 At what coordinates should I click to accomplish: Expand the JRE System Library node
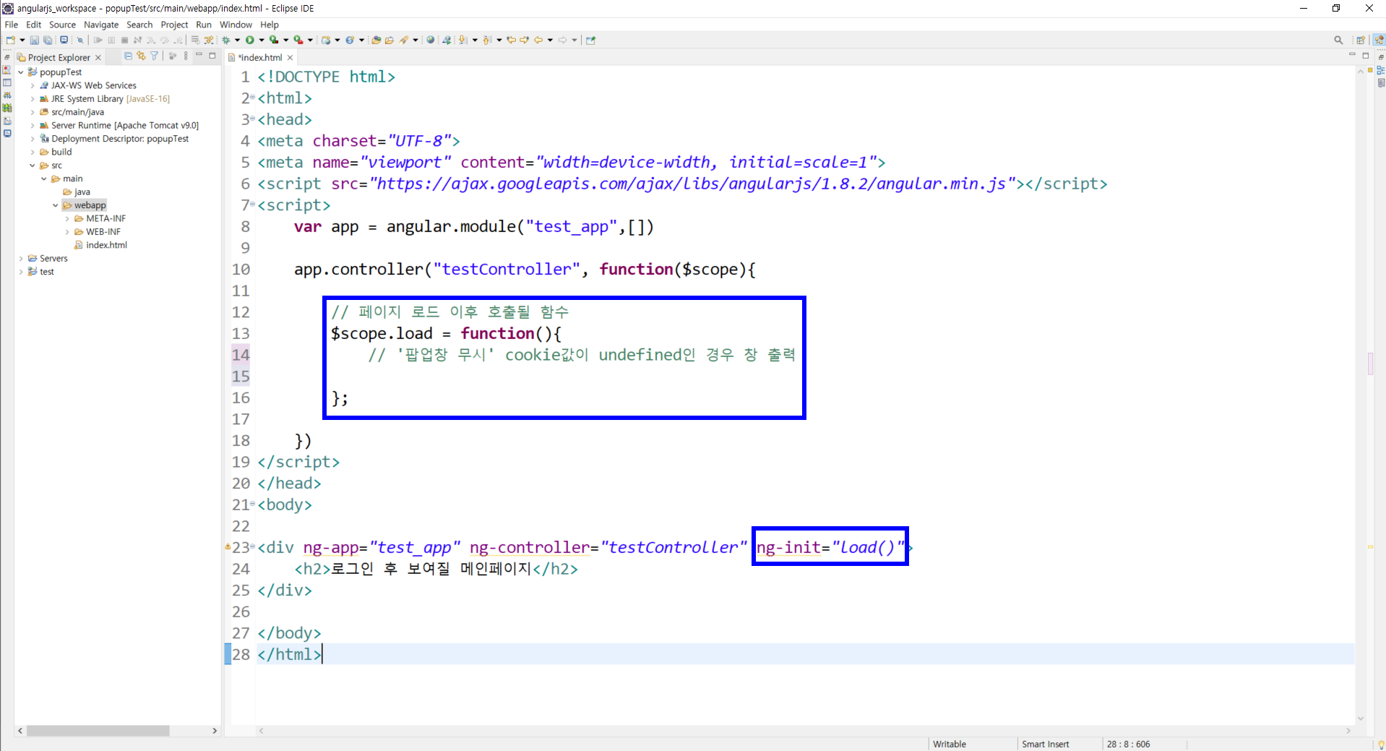tap(33, 99)
